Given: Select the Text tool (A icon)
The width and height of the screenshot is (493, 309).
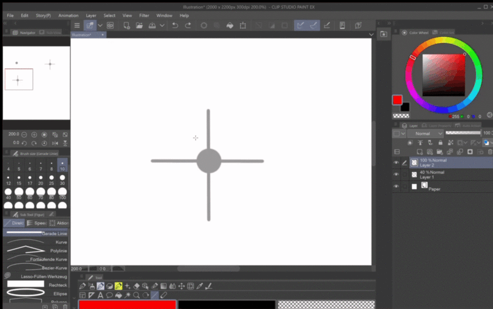Looking at the screenshot, I should point(100,295).
